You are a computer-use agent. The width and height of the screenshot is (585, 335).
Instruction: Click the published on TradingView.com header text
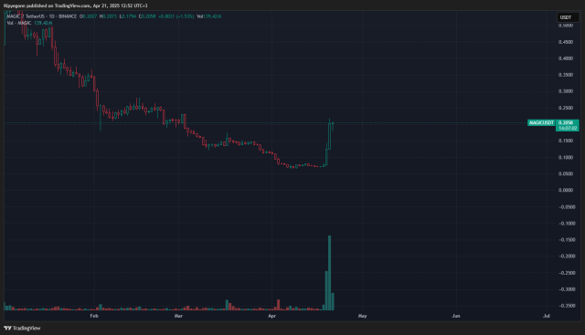(58, 5)
